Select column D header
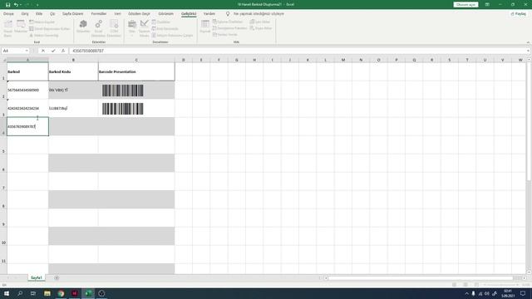This screenshot has width=532, height=299. 183,60
